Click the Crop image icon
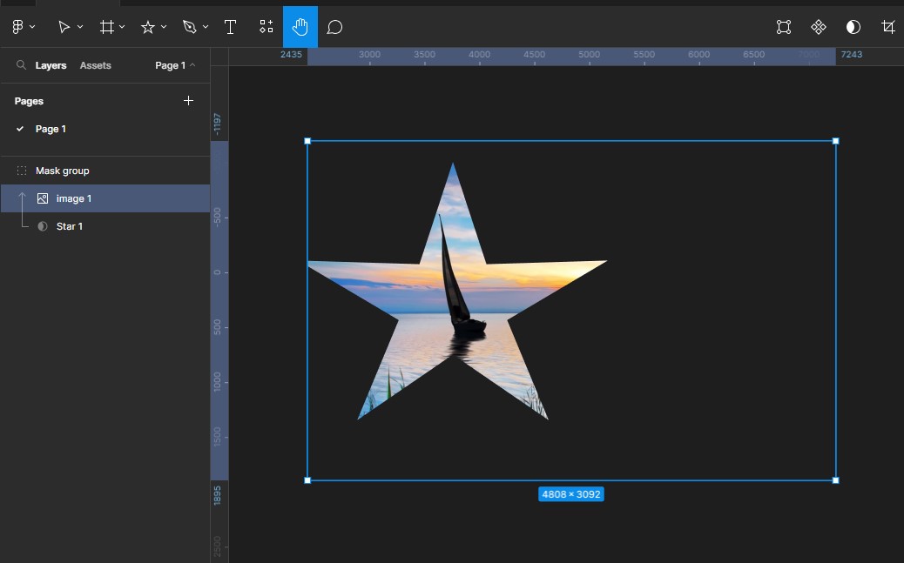 tap(887, 27)
